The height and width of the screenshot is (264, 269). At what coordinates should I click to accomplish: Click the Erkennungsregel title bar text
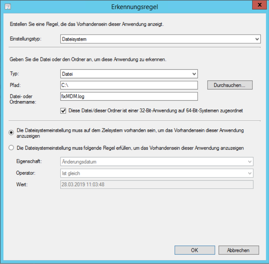click(134, 7)
